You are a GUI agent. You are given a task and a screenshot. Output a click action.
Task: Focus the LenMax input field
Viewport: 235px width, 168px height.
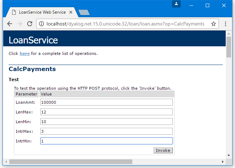pyautogui.click(x=106, y=112)
